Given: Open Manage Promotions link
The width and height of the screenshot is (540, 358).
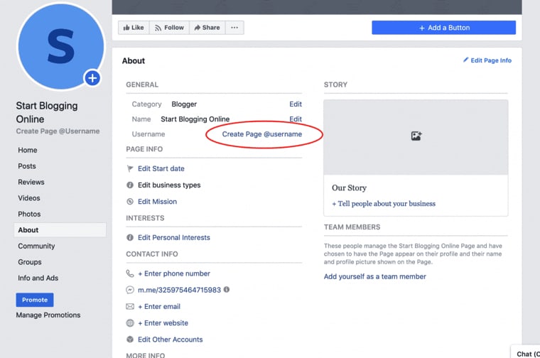Looking at the screenshot, I should coord(48,315).
